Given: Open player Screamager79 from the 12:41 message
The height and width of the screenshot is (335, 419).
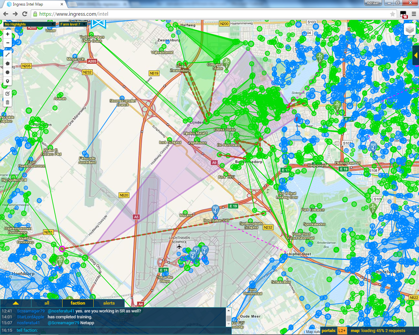Looking at the screenshot, I should [30, 311].
